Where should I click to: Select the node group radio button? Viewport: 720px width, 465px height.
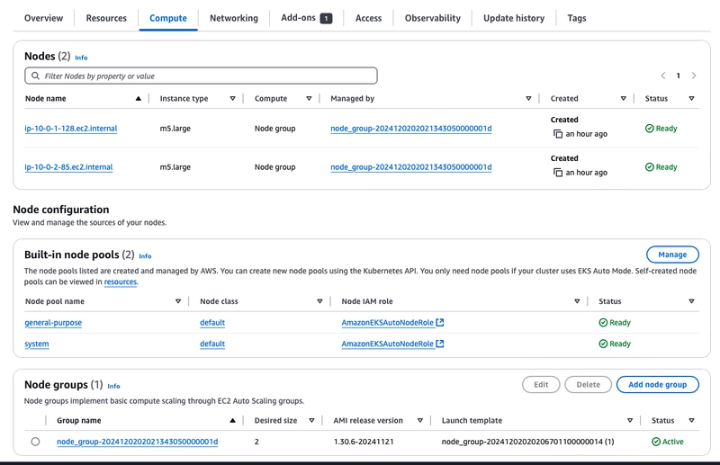(x=36, y=442)
